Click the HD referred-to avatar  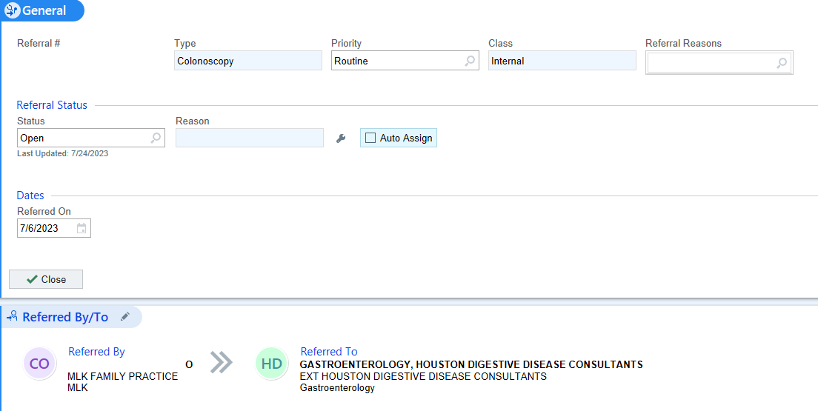click(272, 364)
